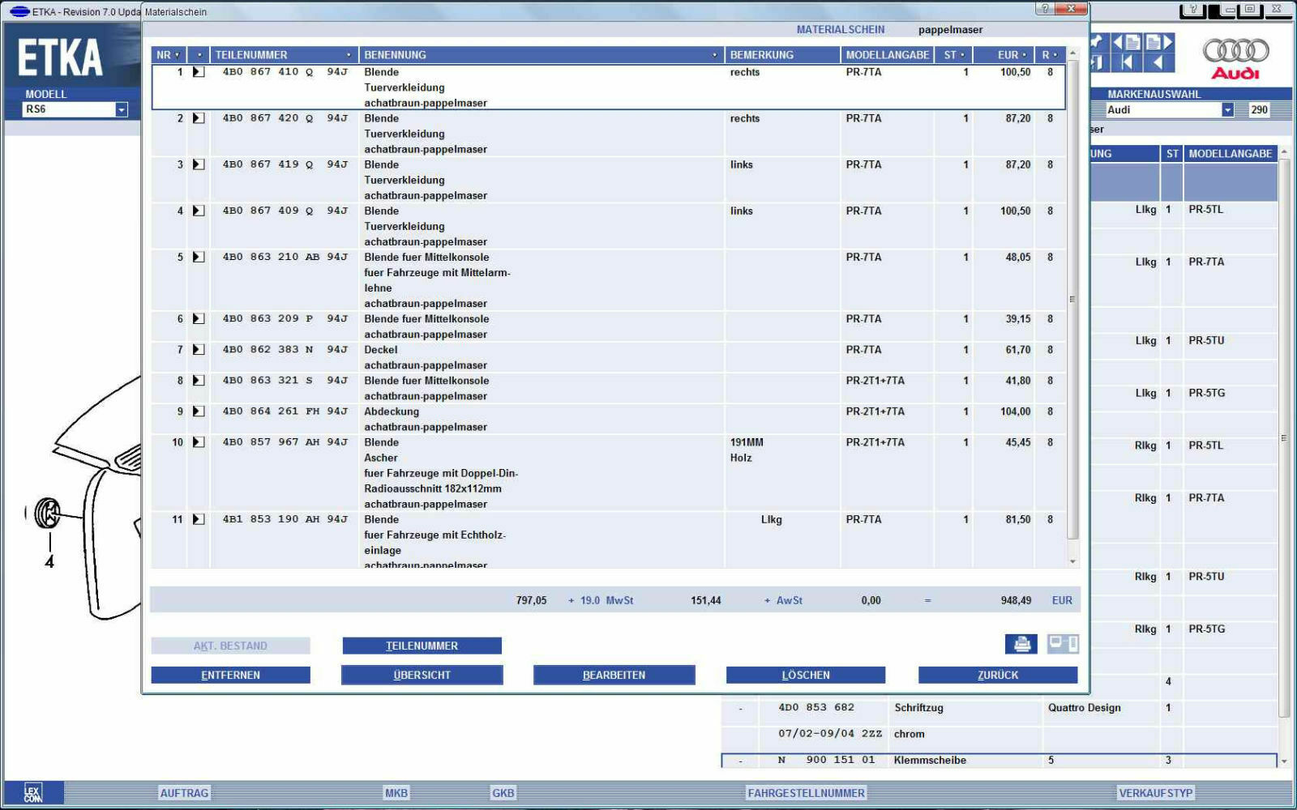Sort by ST column header
Screen dimensions: 1297x810
954,55
